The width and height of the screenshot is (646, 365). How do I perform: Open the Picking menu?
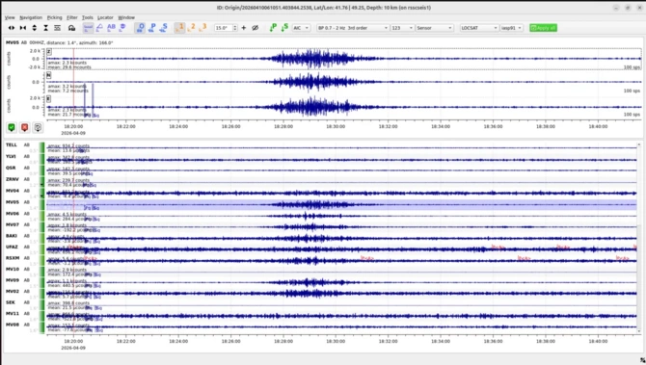[x=54, y=17]
